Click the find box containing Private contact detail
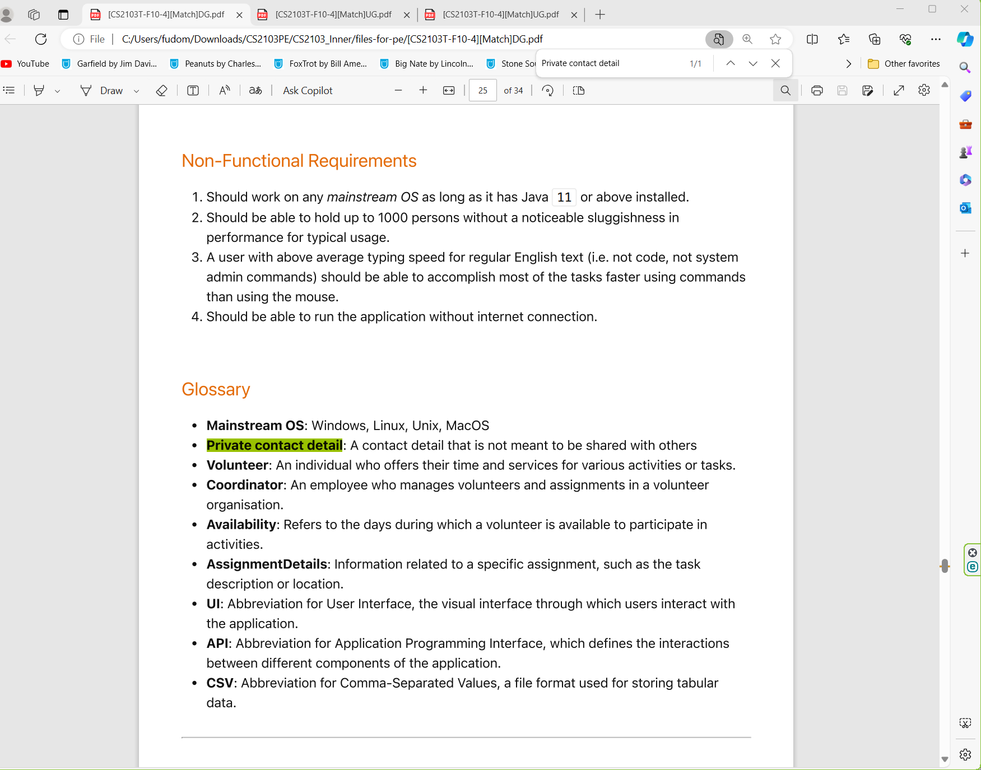Image resolution: width=981 pixels, height=770 pixels. click(611, 63)
